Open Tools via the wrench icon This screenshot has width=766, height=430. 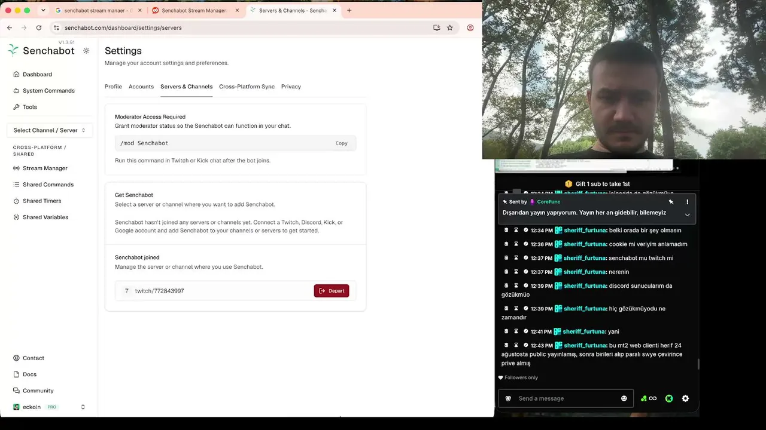(x=17, y=107)
